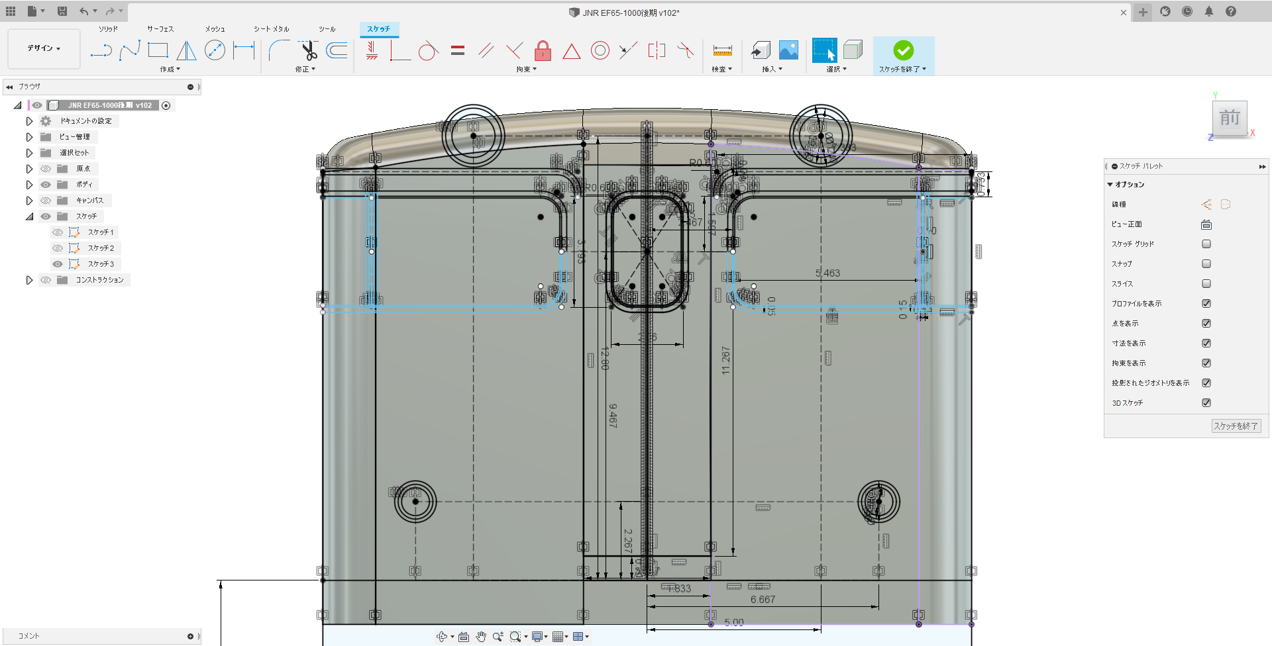Click the green Finish Sketch checkmark
The height and width of the screenshot is (646, 1272).
(x=903, y=50)
